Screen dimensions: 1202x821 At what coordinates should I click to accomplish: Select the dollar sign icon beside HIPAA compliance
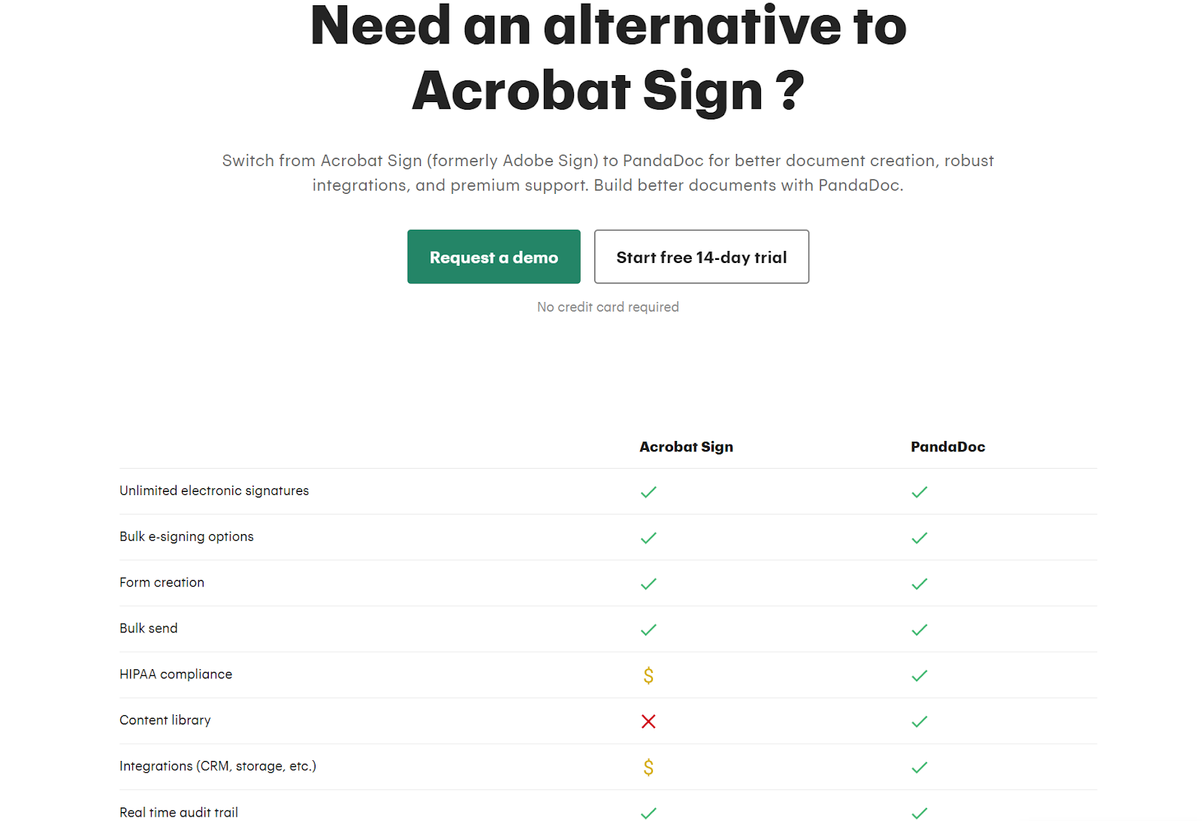pos(648,675)
